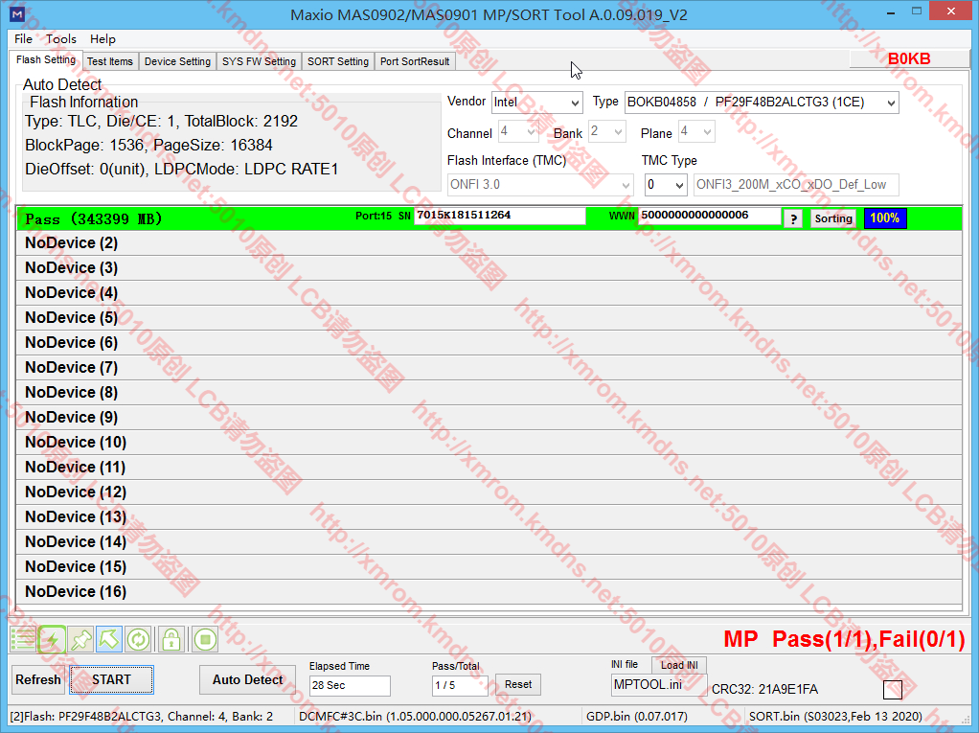Viewport: 979px width, 733px height.
Task: Click the list view icon in bottom toolbar
Action: (x=23, y=639)
